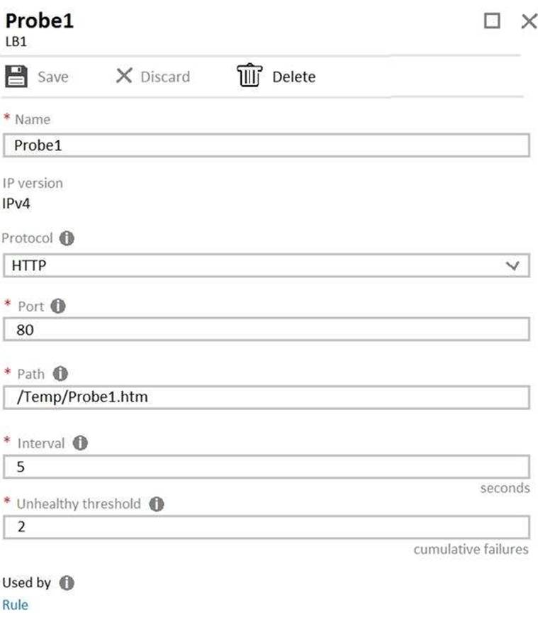This screenshot has height=620, width=538.
Task: Click the Delete trash can icon
Action: [x=250, y=76]
